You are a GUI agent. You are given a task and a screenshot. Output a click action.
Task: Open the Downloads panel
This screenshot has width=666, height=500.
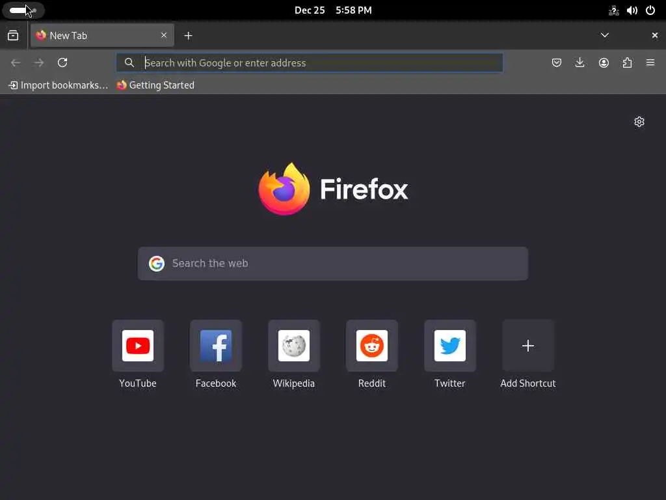click(579, 63)
